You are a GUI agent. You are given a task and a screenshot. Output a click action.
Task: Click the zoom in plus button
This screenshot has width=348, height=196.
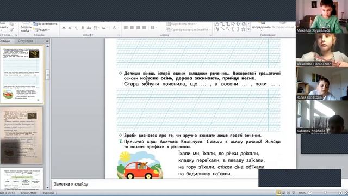(x=340, y=193)
